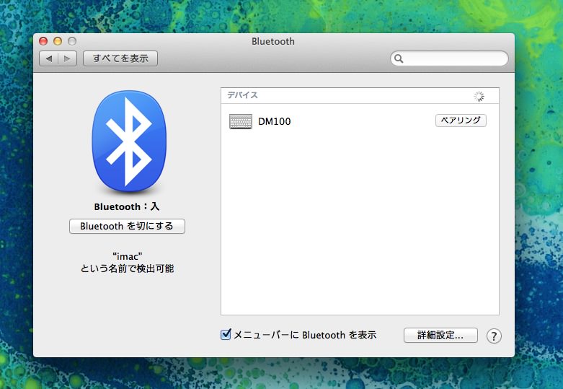This screenshot has height=389, width=563.
Task: Focus the System Preferences search field
Action: (449, 58)
